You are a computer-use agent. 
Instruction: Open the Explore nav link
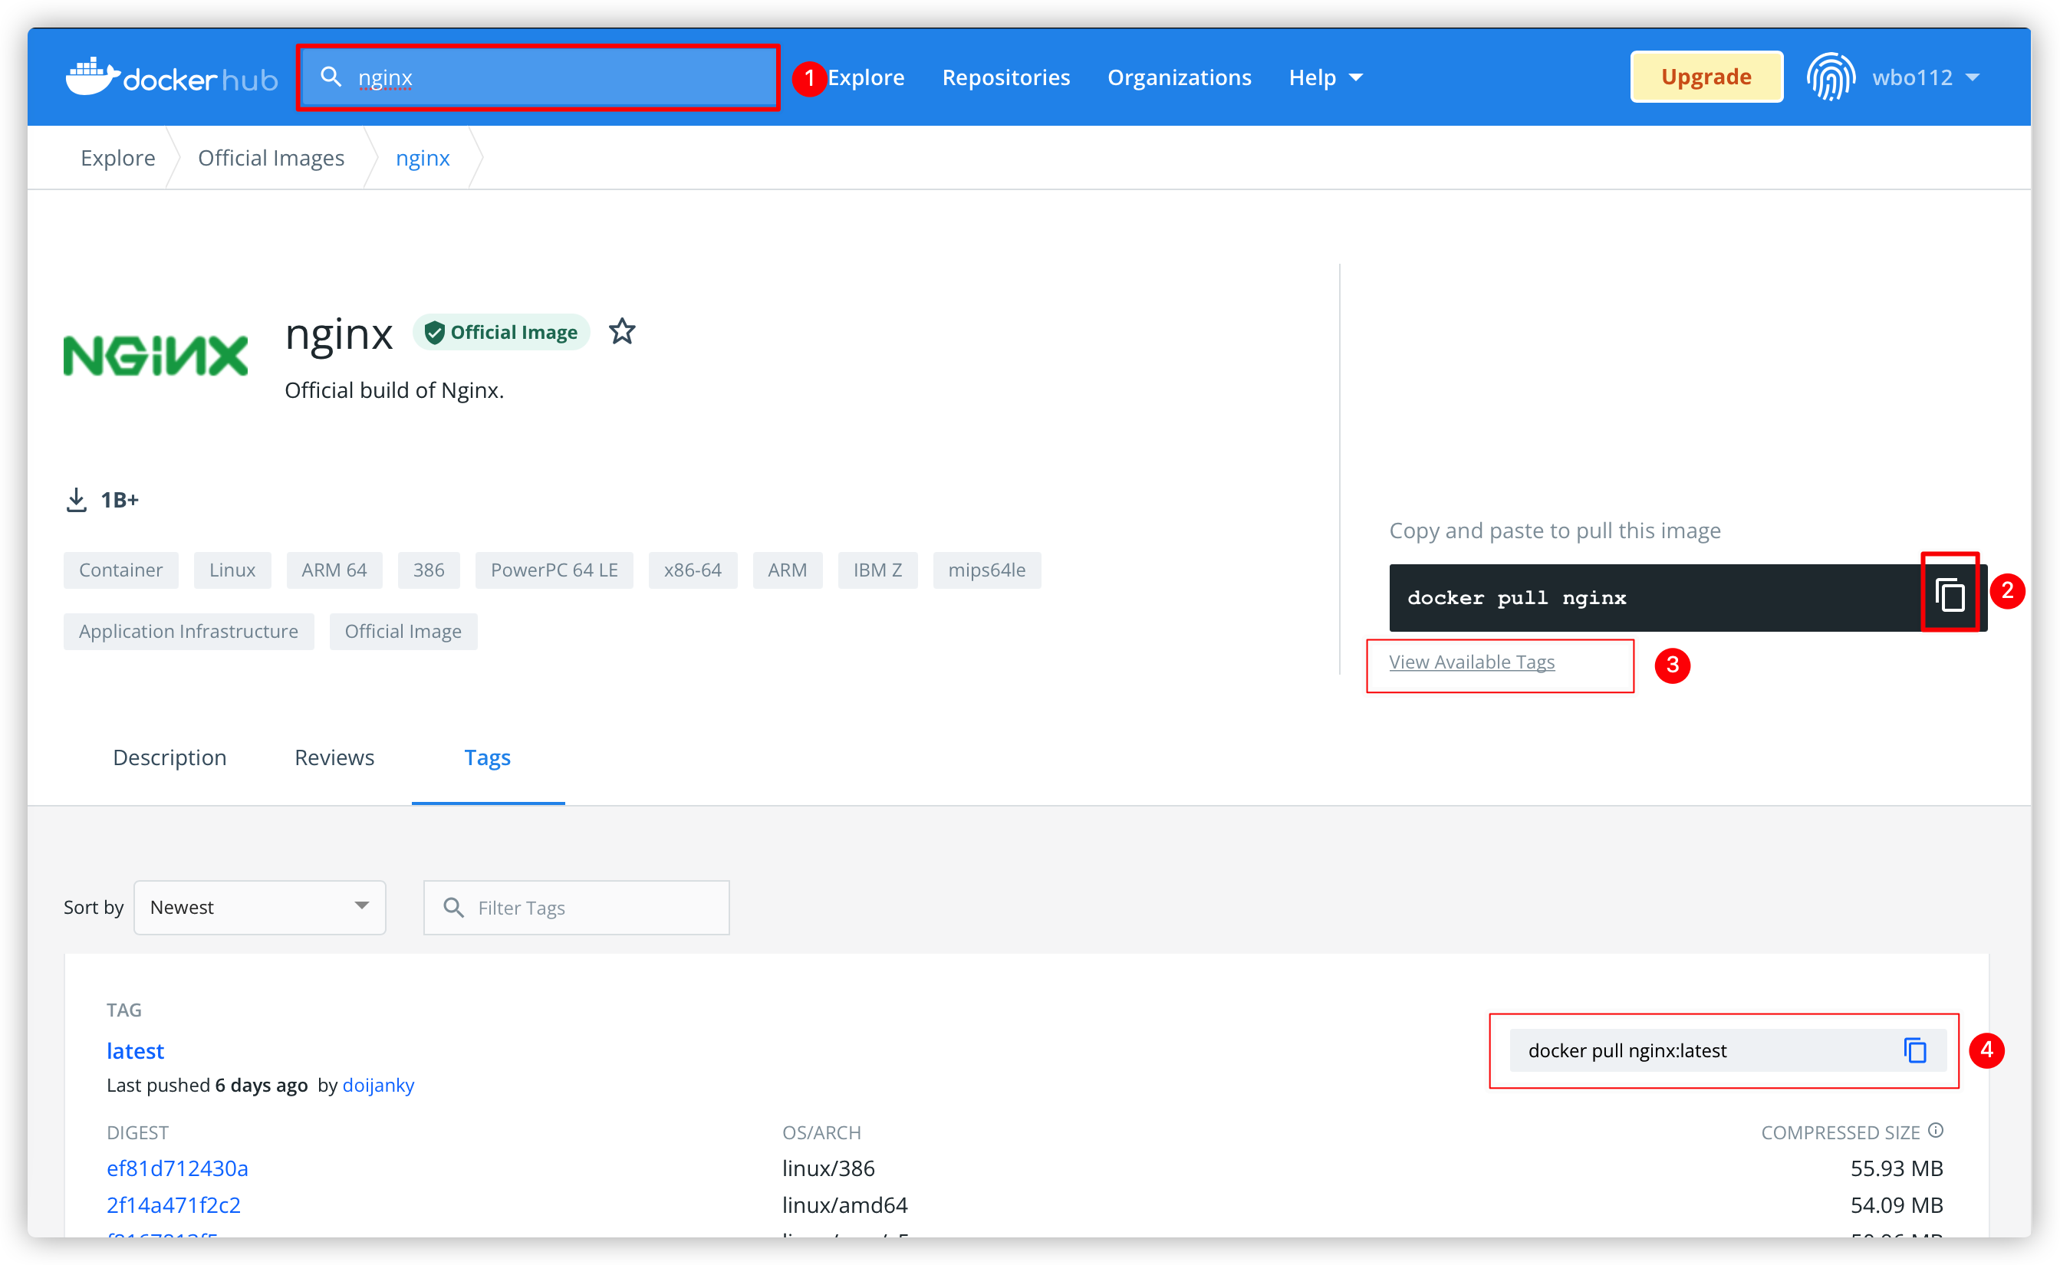click(x=865, y=77)
